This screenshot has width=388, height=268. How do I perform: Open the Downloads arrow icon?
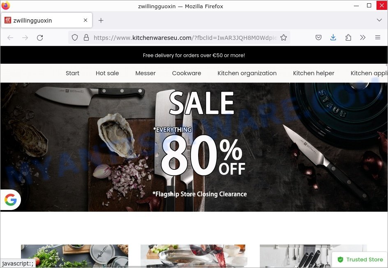pyautogui.click(x=333, y=38)
